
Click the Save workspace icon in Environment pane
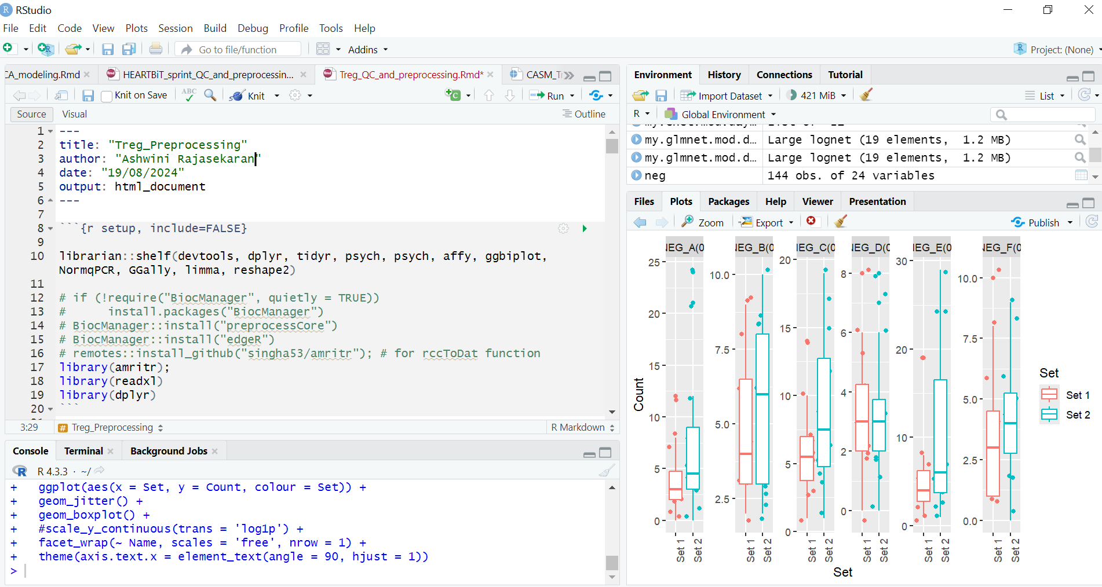pos(661,96)
